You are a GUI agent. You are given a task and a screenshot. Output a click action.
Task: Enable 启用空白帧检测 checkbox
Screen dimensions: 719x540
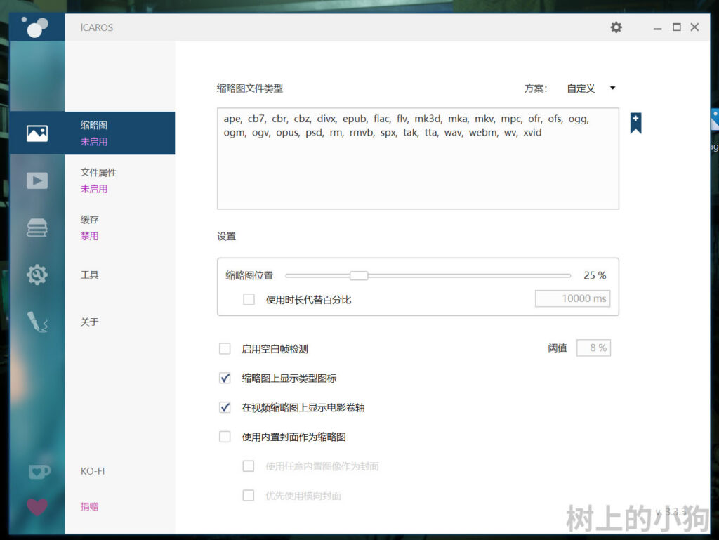(x=225, y=348)
